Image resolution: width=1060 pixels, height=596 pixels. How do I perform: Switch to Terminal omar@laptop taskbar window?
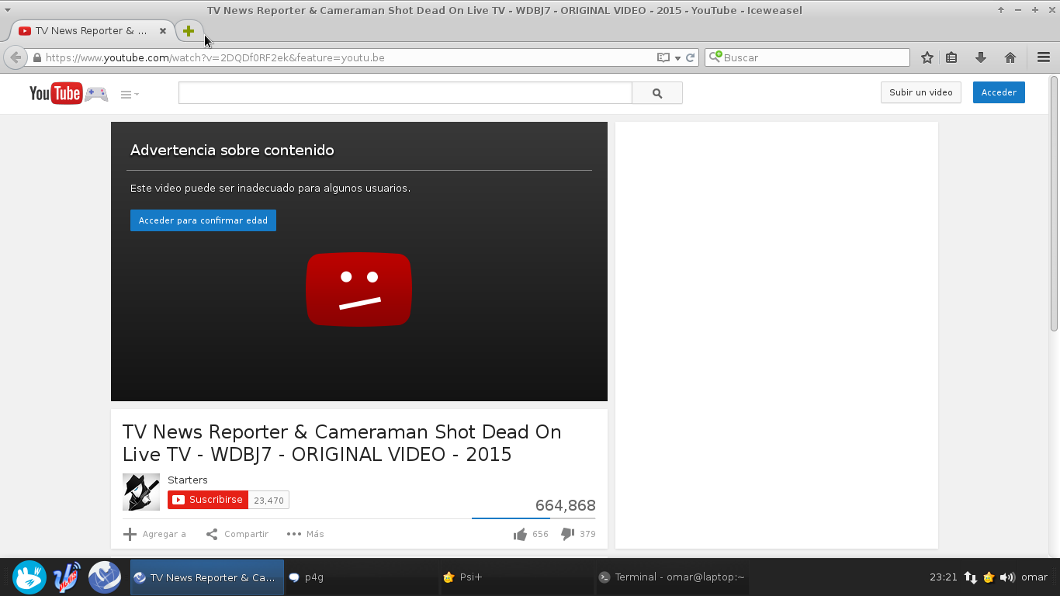pos(672,577)
